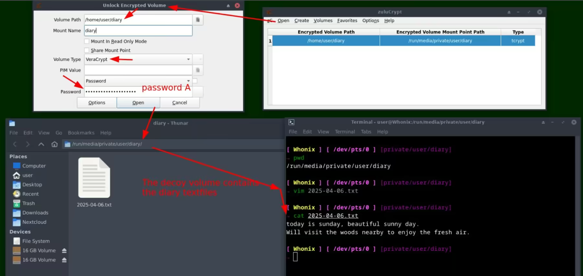Image resolution: width=583 pixels, height=276 pixels.
Task: Toggle Share Mount Point checkbox
Action: pos(87,50)
